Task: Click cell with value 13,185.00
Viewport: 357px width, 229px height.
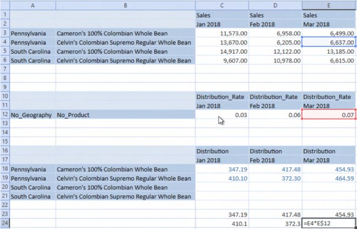Action: coord(329,51)
